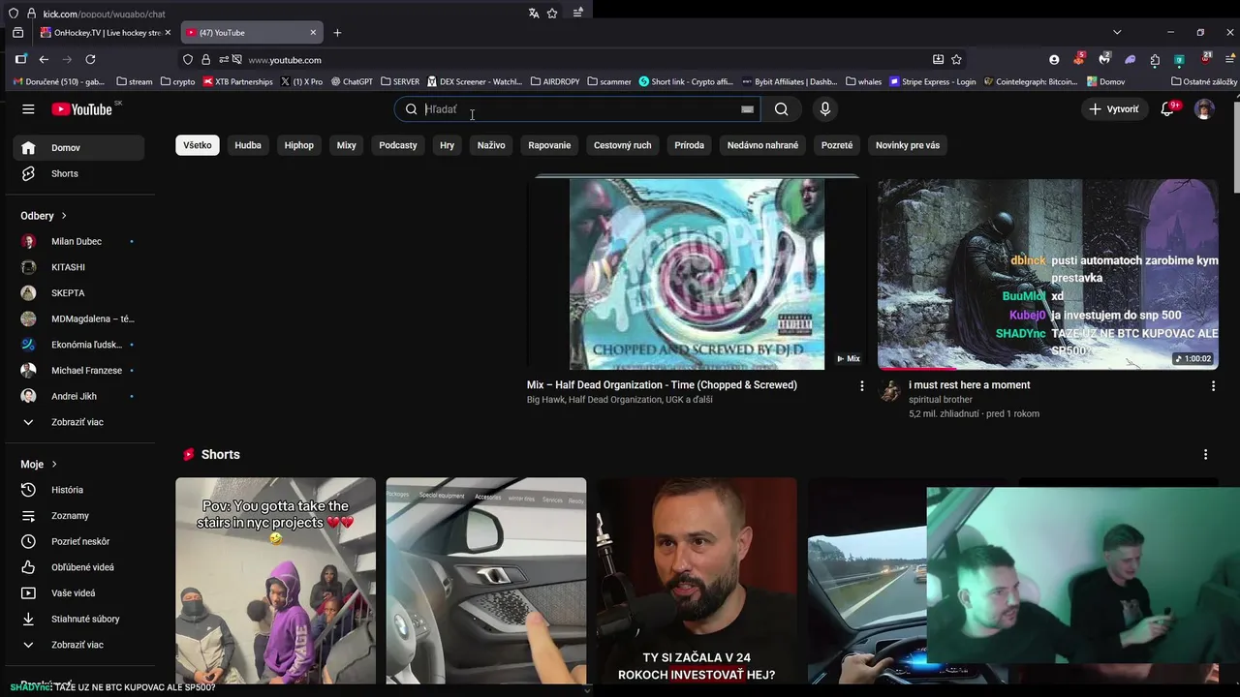Open Pozrieť neskôr in sidebar
This screenshot has width=1240, height=697.
pyautogui.click(x=78, y=541)
